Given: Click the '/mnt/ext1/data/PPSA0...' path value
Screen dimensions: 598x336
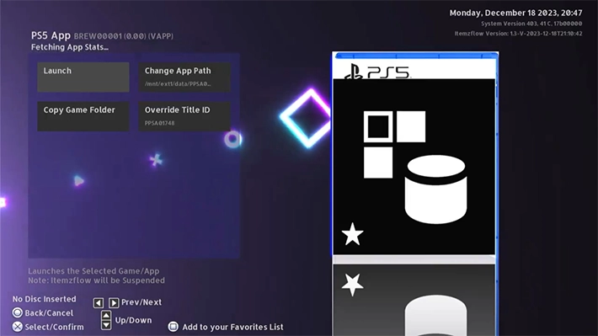Looking at the screenshot, I should 178,84.
